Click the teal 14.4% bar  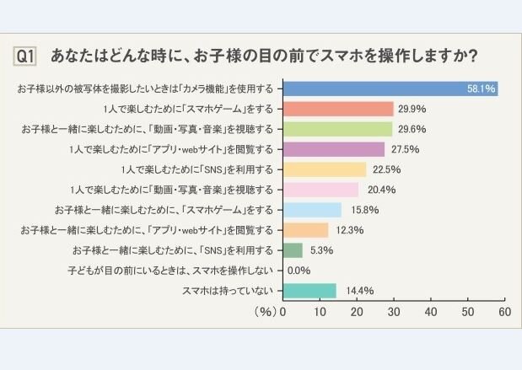point(309,291)
